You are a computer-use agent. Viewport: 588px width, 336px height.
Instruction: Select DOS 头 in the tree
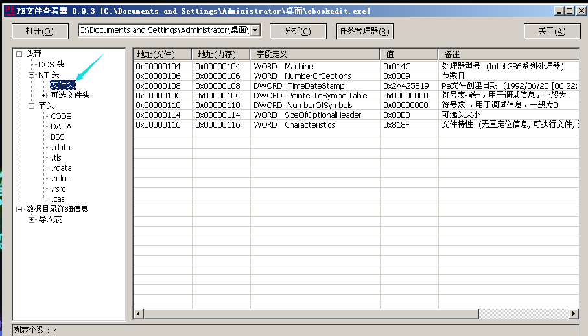(x=51, y=65)
